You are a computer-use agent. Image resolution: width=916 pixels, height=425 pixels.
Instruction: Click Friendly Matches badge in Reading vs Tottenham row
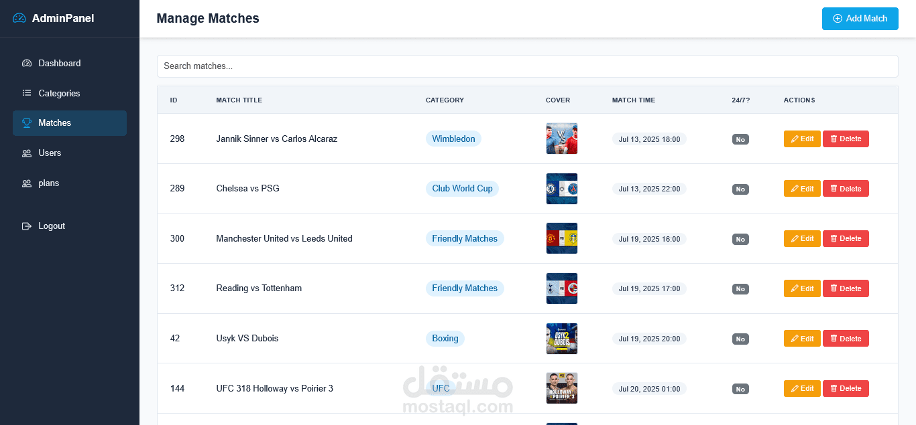tap(465, 288)
